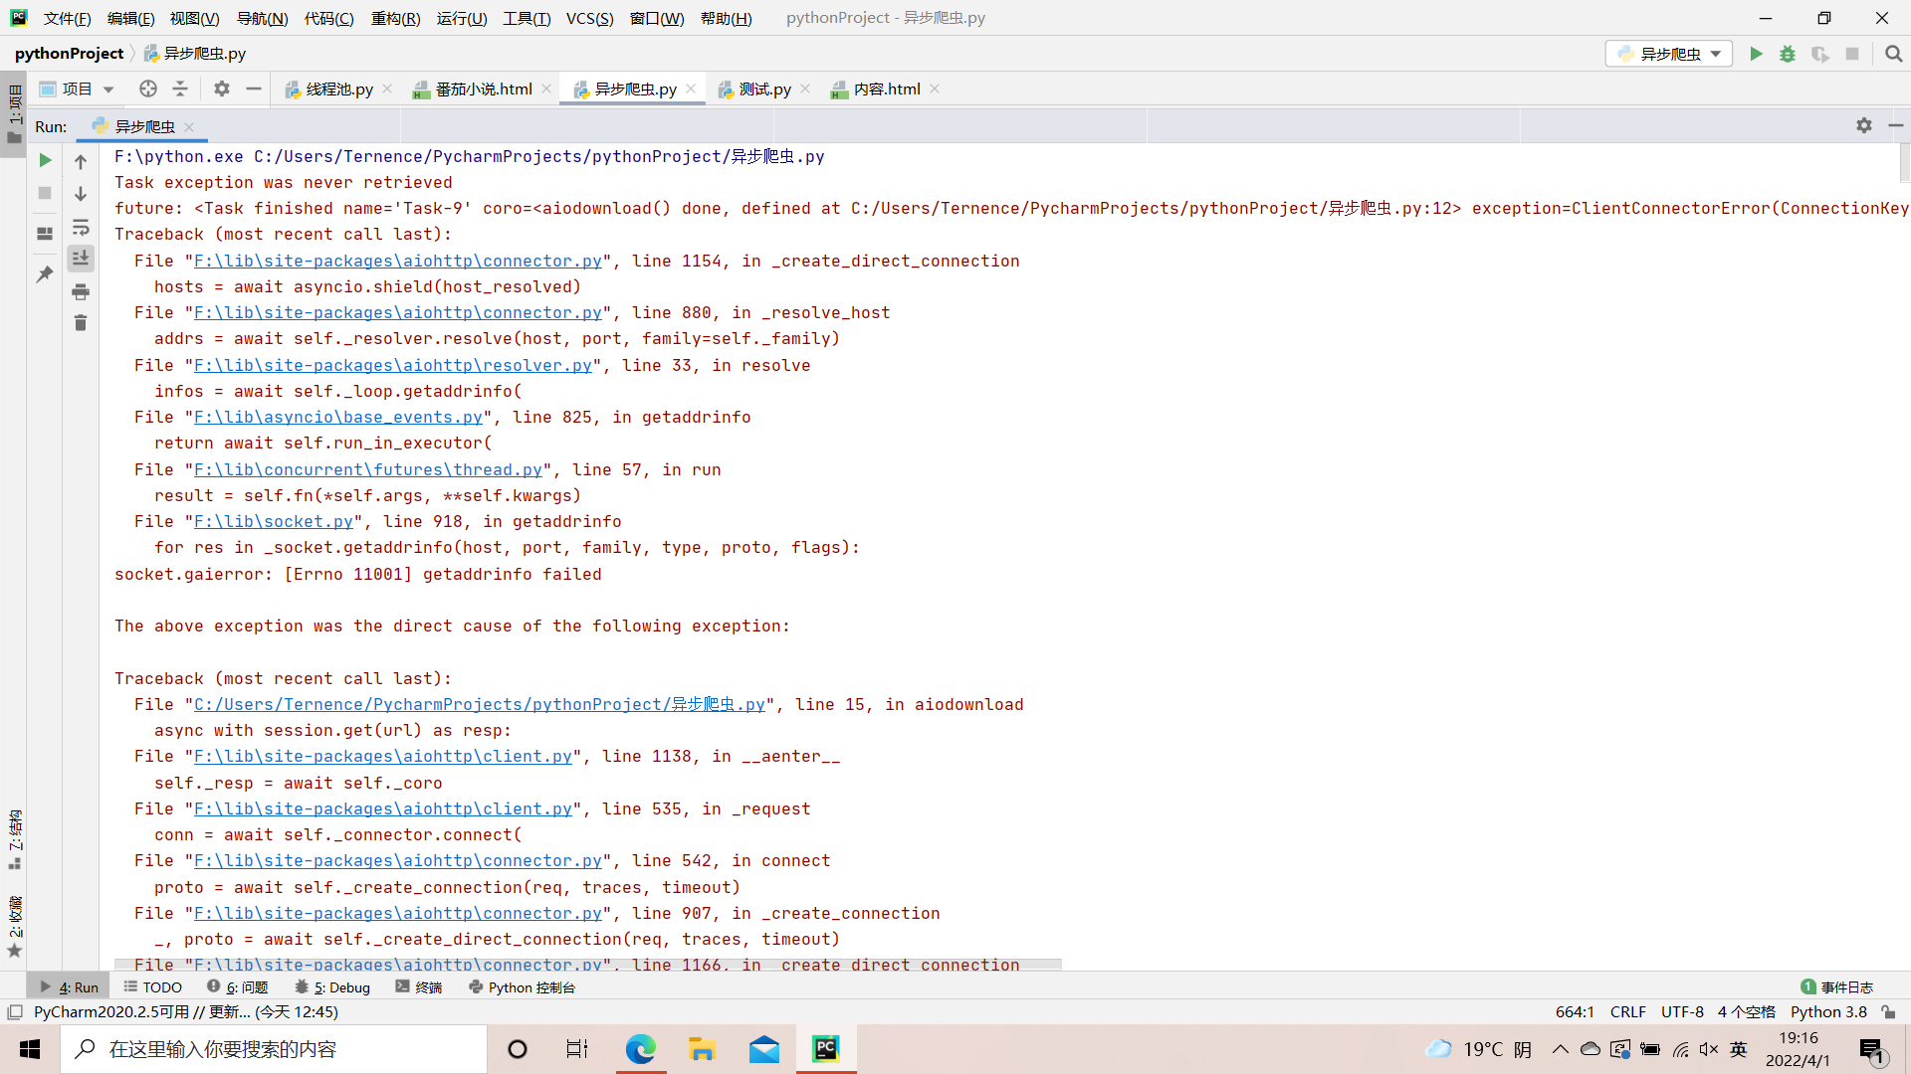Viewport: 1911px width, 1074px height.
Task: Click the up stack trace arrow
Action: [81, 161]
